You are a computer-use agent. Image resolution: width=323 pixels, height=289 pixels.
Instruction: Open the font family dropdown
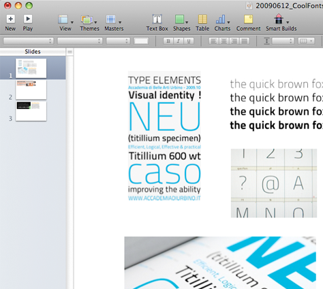coord(29,41)
